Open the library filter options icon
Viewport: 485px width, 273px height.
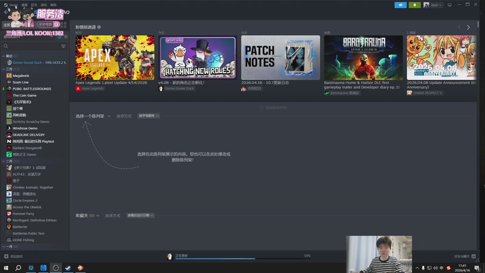coord(64,46)
